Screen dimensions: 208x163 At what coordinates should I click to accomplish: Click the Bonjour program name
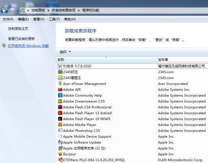[69, 154]
